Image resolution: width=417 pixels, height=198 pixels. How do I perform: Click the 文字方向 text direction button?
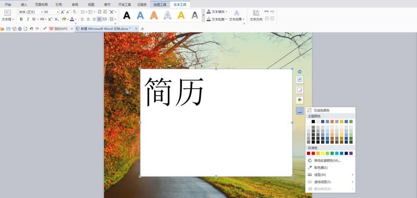click(x=256, y=15)
